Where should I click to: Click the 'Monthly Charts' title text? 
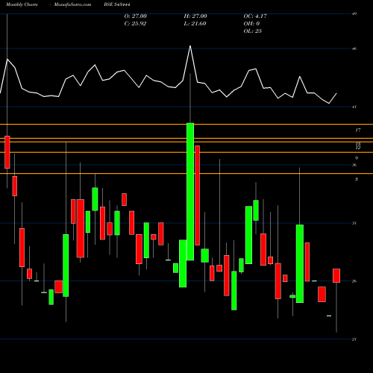pyautogui.click(x=22, y=4)
